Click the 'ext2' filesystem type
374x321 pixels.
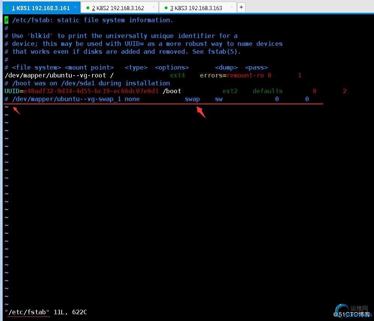(x=230, y=91)
